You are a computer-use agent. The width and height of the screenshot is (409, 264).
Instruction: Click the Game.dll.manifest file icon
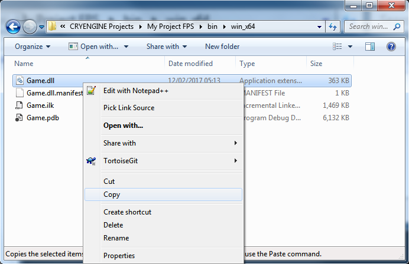click(x=20, y=93)
